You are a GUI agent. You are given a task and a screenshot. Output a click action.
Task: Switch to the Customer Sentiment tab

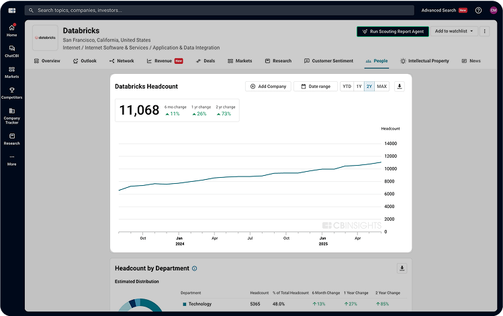pyautogui.click(x=328, y=61)
